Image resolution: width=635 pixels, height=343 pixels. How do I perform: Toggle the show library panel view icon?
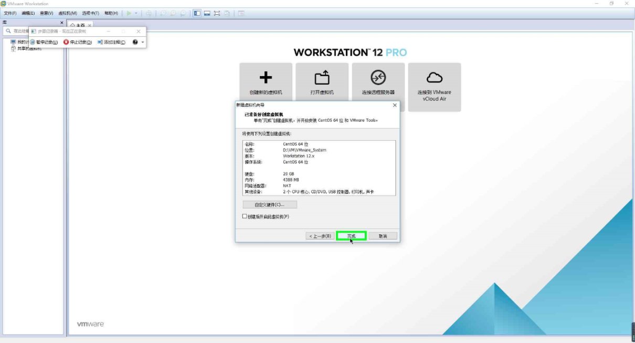[197, 13]
